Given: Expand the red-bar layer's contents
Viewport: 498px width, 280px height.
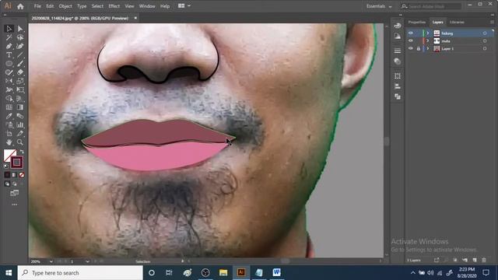Looking at the screenshot, I should coord(428,41).
